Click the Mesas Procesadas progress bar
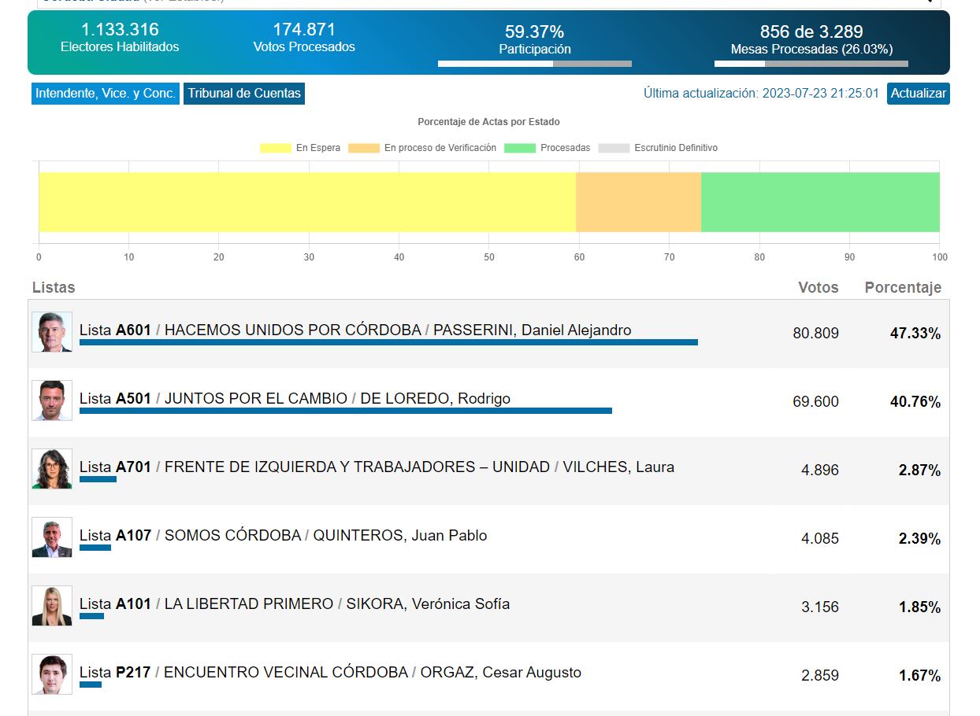The width and height of the screenshot is (980, 716). point(811,64)
